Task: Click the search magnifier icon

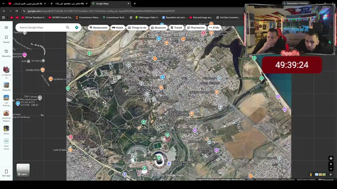Action: click(68, 28)
